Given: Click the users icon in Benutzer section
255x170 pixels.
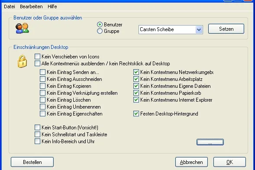Looking at the screenshot, I should pos(22,29).
